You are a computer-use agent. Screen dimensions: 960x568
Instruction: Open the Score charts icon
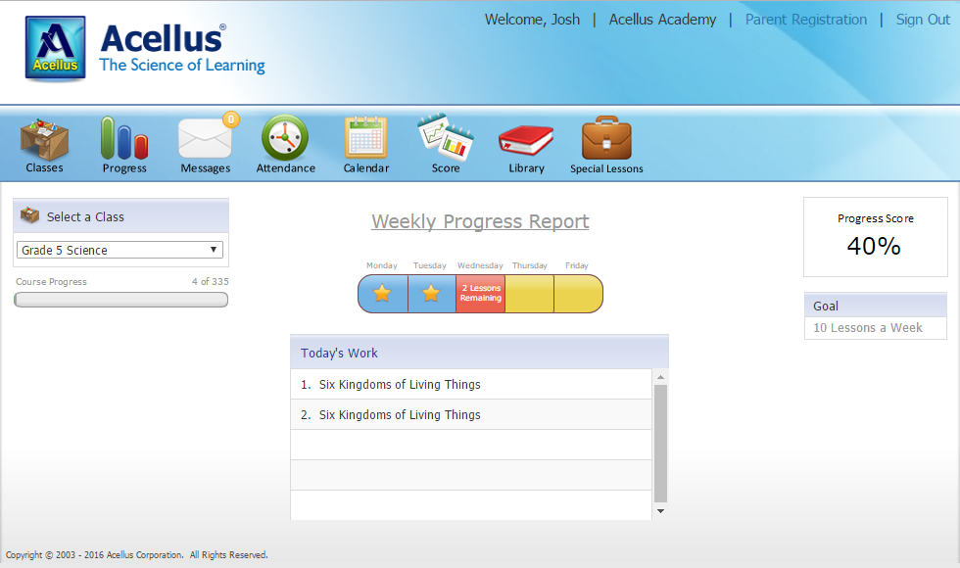pyautogui.click(x=446, y=140)
